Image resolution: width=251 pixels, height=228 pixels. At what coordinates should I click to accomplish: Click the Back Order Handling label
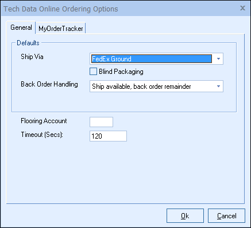tap(49, 84)
